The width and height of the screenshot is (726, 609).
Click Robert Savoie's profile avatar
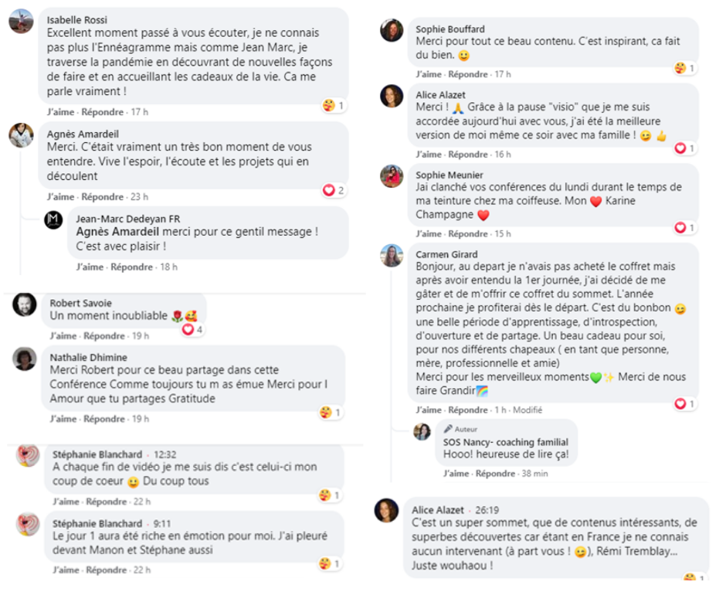24,304
